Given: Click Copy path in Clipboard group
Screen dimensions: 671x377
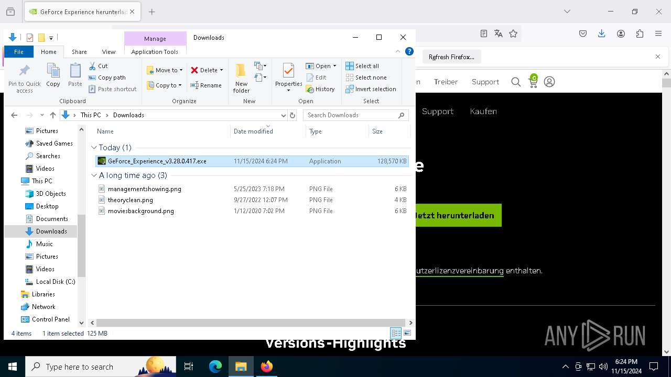Looking at the screenshot, I should pos(107,77).
